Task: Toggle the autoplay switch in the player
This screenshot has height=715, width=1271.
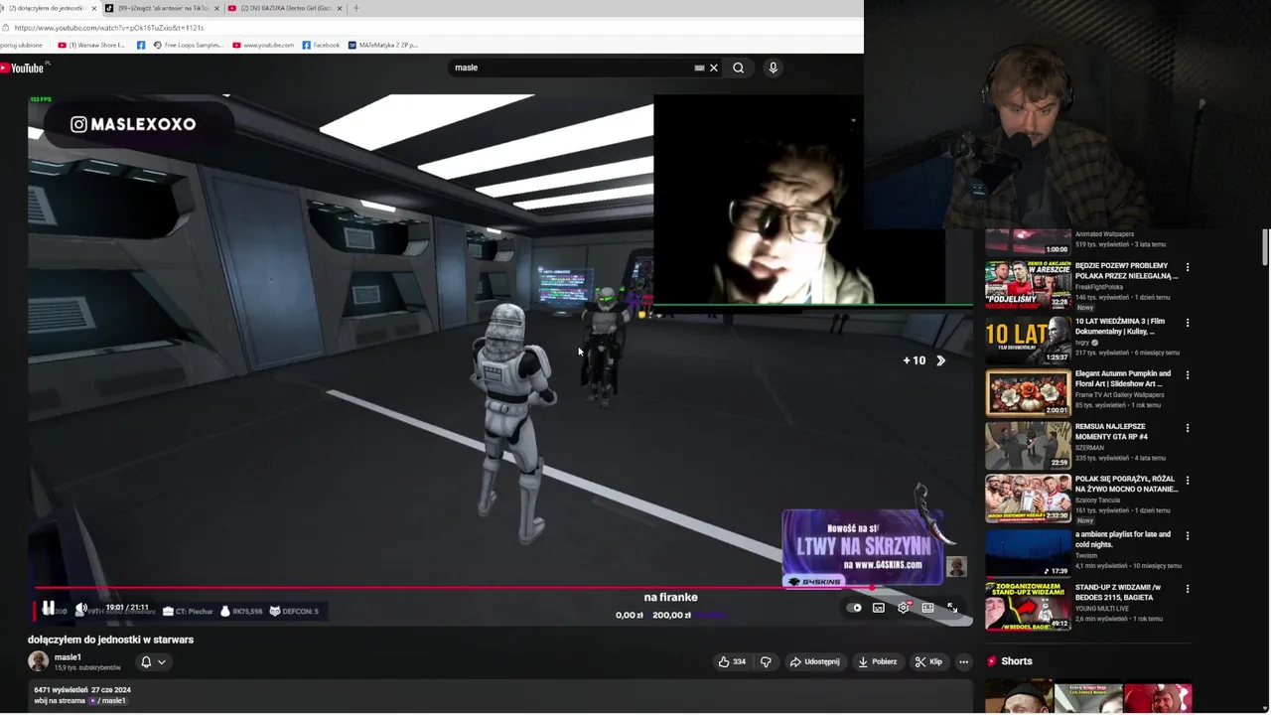Action: [855, 608]
